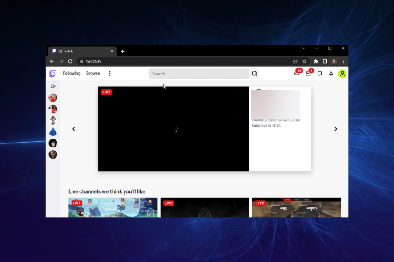The image size is (394, 262).
Task: Open the Following page
Action: pyautogui.click(x=72, y=73)
